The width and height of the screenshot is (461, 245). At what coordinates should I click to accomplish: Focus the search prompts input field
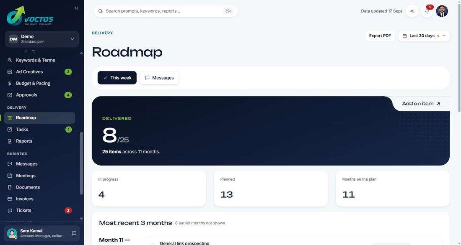(x=166, y=11)
